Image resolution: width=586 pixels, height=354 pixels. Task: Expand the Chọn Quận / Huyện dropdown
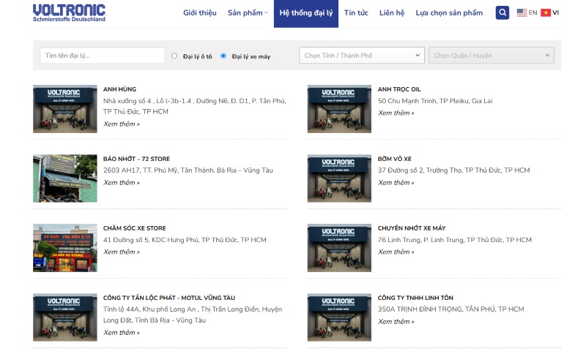[491, 56]
